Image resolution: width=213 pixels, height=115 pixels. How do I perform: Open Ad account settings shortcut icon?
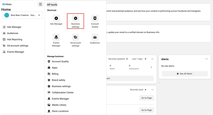[x=76, y=37]
